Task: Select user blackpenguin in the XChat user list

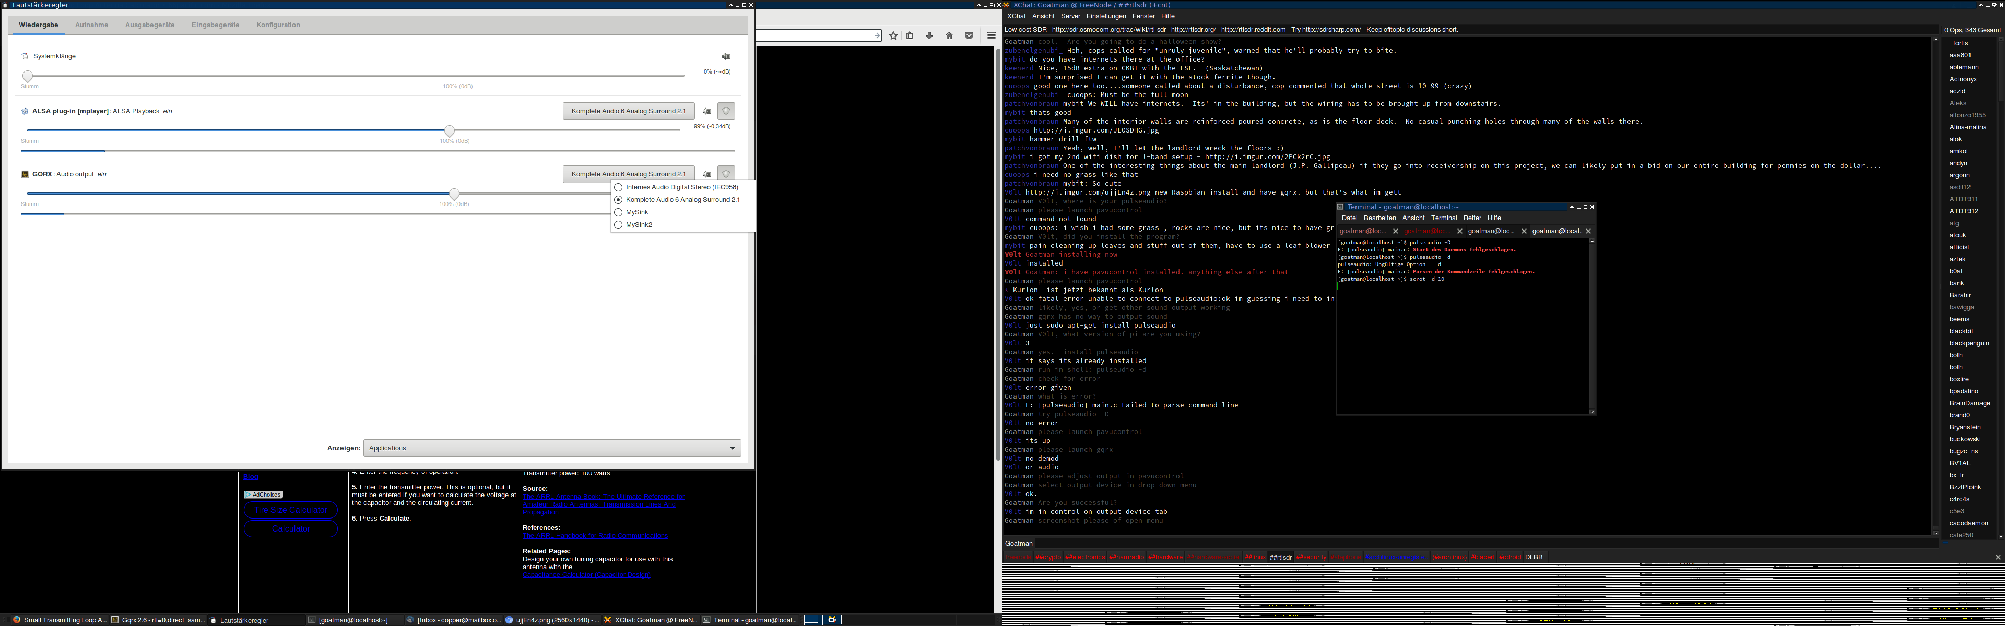Action: [x=1968, y=344]
